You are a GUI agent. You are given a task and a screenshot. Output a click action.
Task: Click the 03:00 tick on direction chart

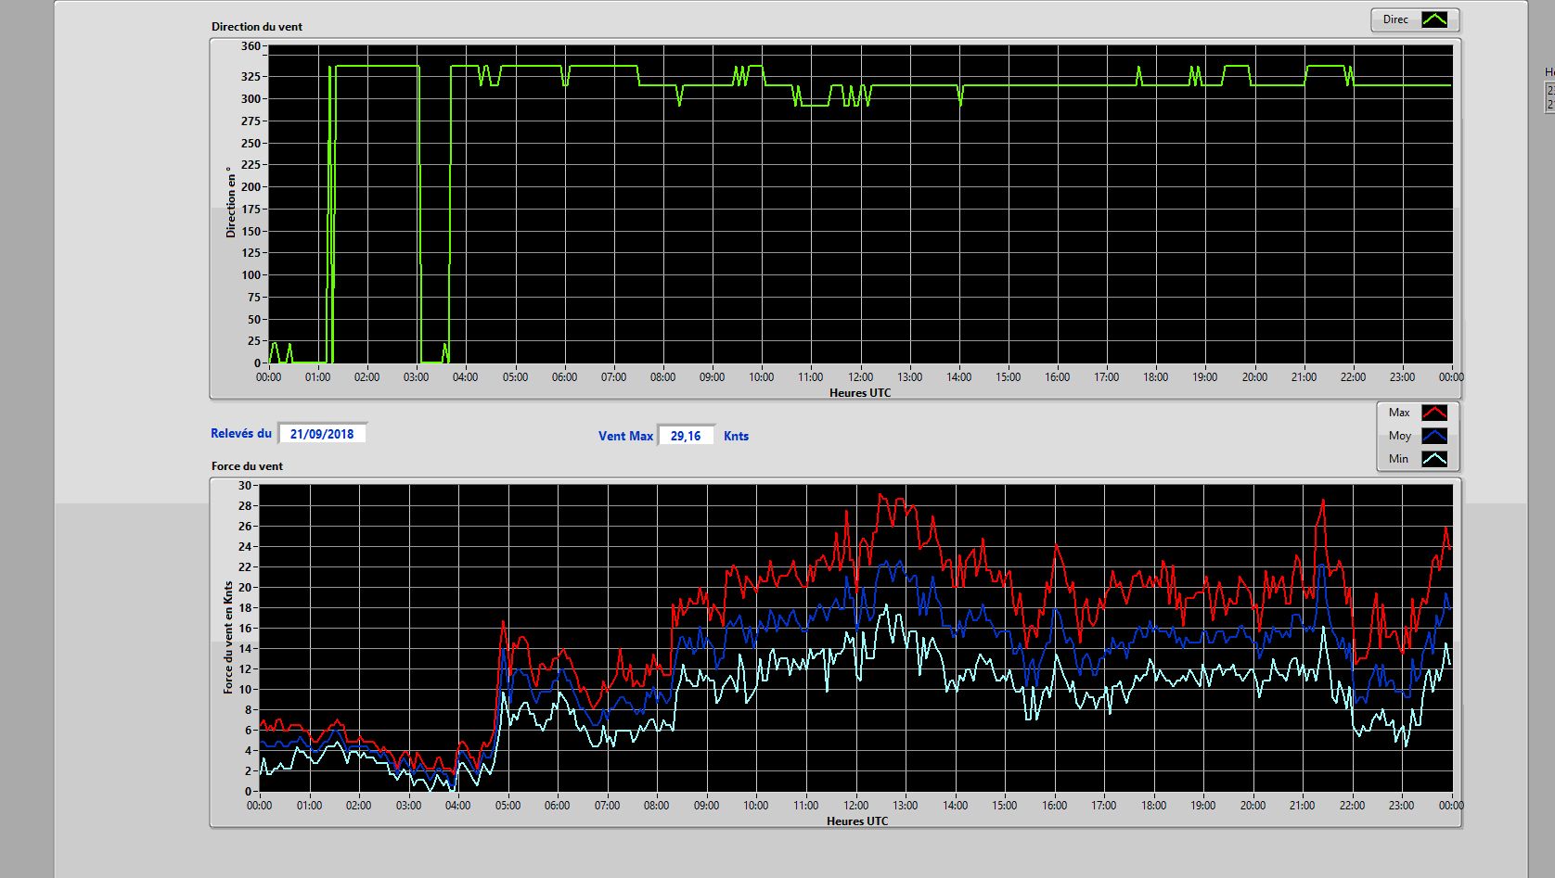pos(417,377)
